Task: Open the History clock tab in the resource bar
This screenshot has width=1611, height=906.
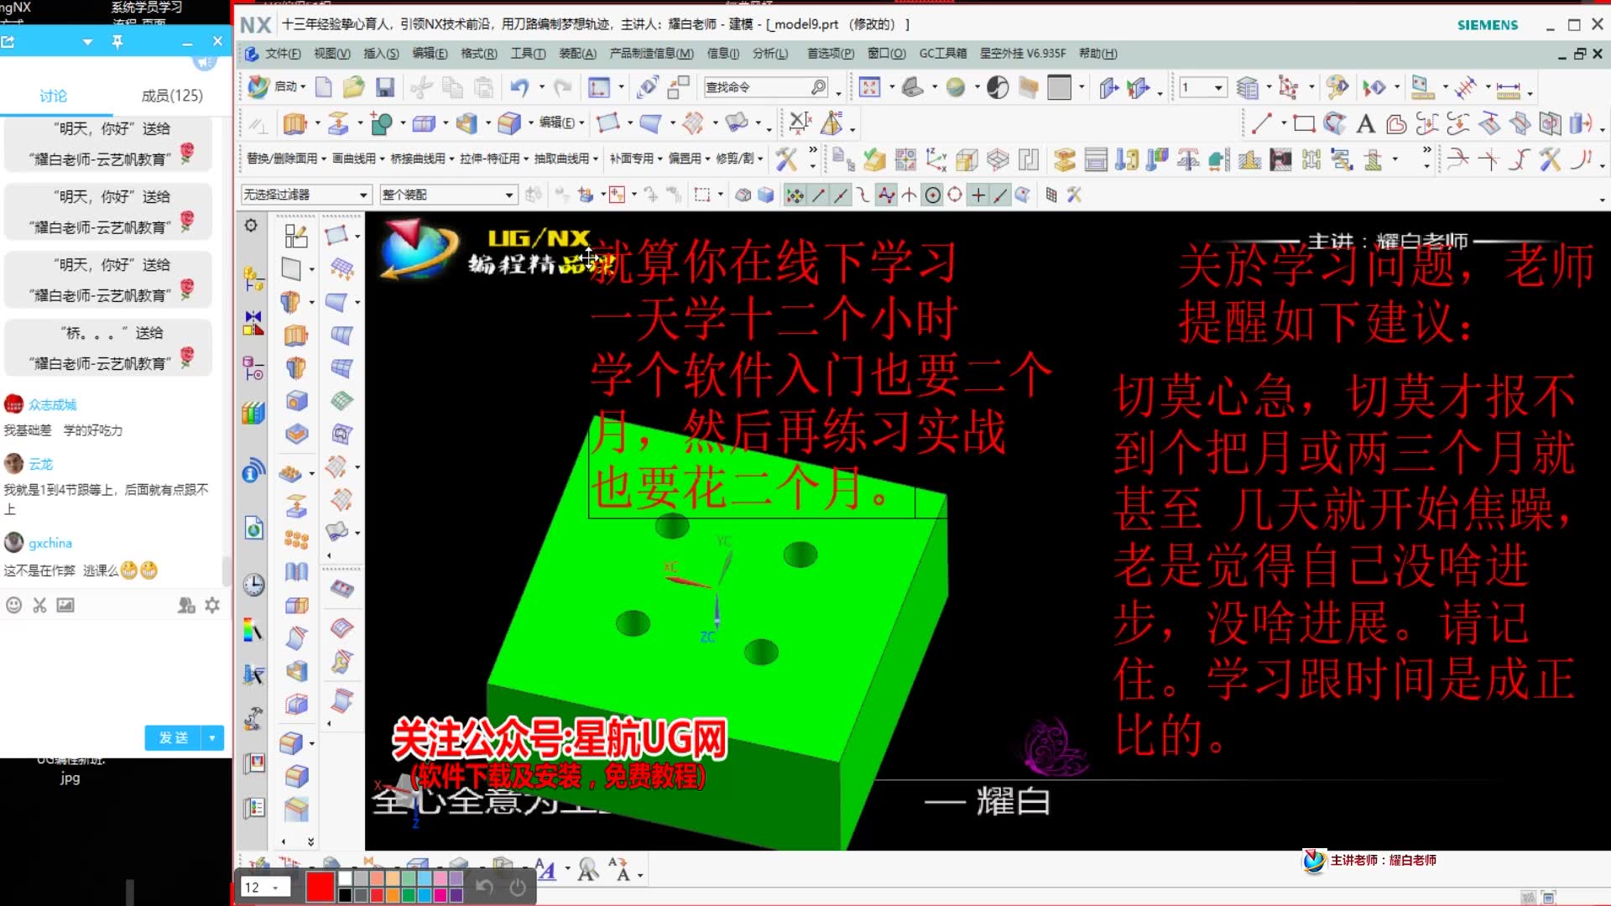Action: pyautogui.click(x=253, y=585)
